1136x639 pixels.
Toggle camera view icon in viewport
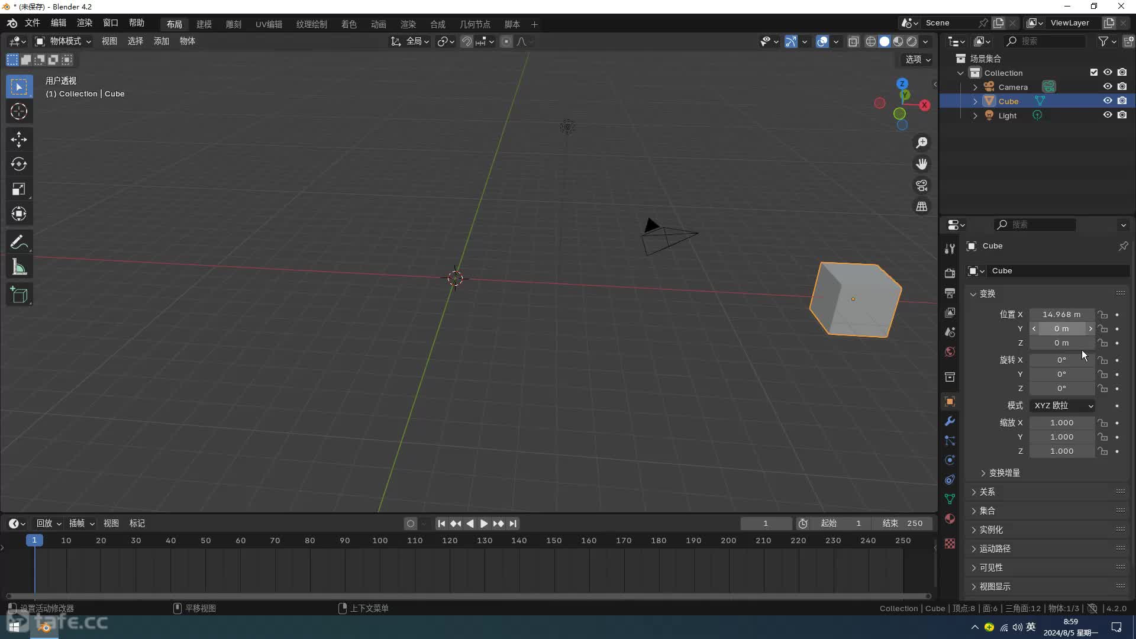922,186
